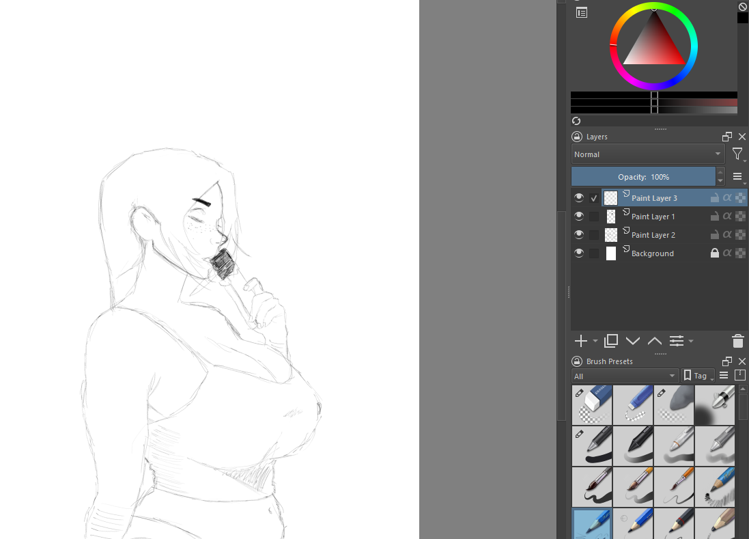The width and height of the screenshot is (749, 539).
Task: Check the checkbox next to Paint Layer 1
Action: [594, 217]
